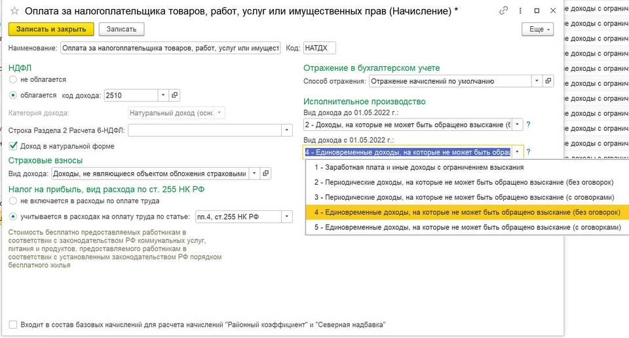Expand Строка Раздела 2 Расчета 6-НДФЛ dropdown
Viewport: 629px width, 338px height.
[286, 130]
